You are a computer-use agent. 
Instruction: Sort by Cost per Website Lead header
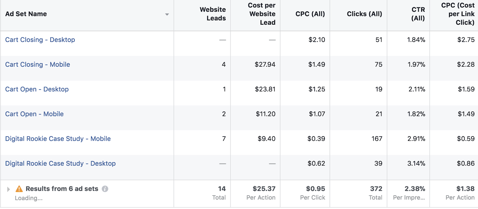click(262, 14)
